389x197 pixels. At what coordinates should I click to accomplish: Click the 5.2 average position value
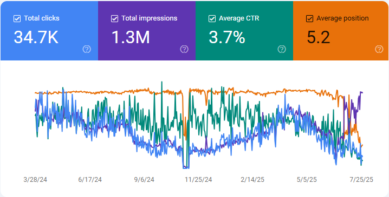[x=319, y=37]
